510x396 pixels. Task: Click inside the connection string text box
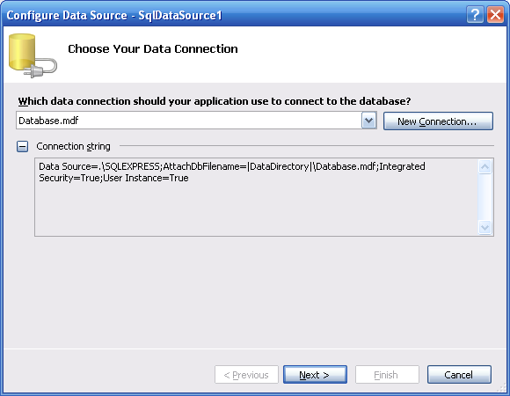click(x=256, y=197)
